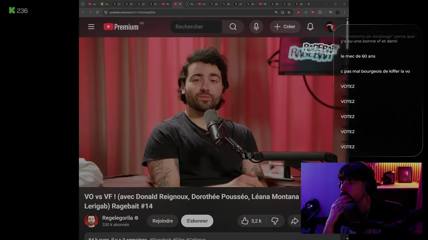
Task: Reload the page
Action: pyautogui.click(x=97, y=12)
